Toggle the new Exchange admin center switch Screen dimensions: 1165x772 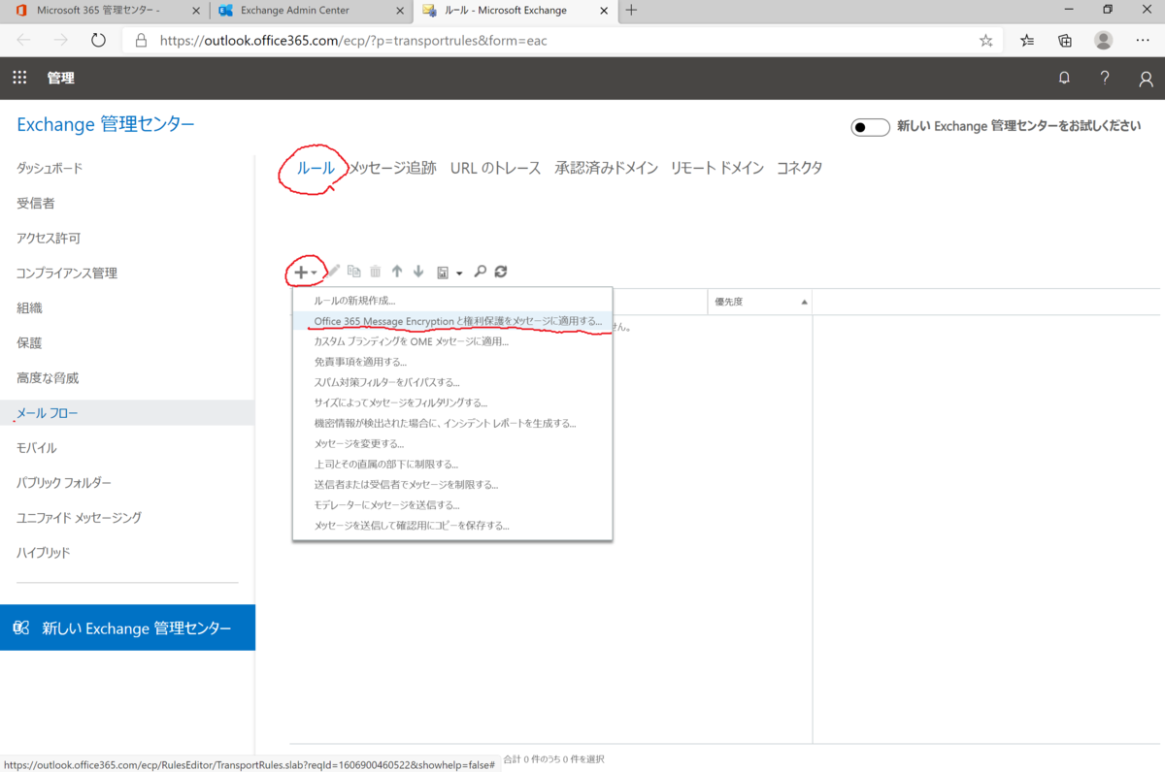coord(871,128)
